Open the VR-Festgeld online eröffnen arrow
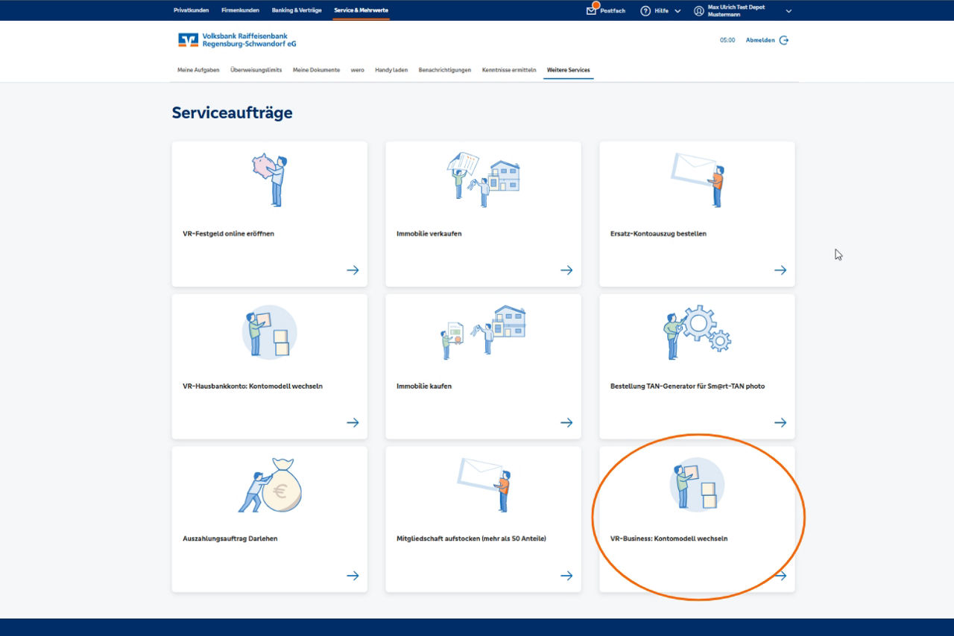 click(352, 270)
